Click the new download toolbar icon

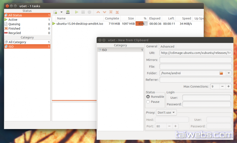pyautogui.click(x=55, y=12)
